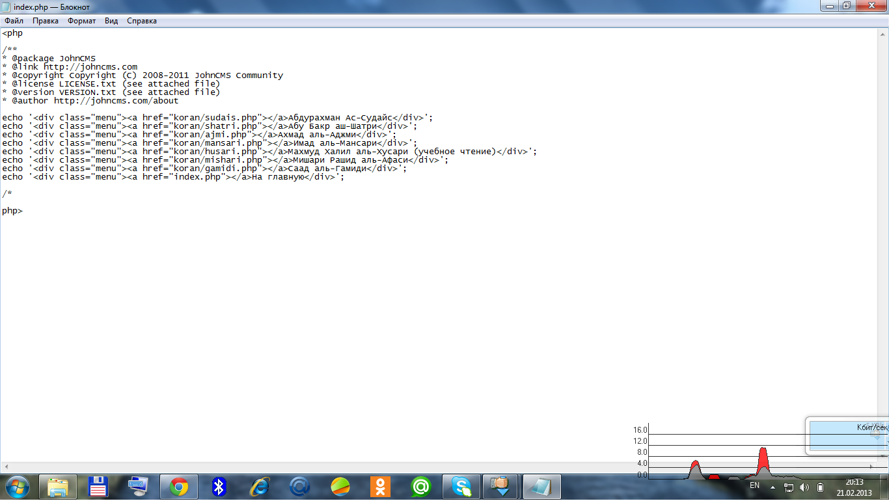This screenshot has width=889, height=501.
Task: Open the Start menu orb
Action: click(x=17, y=486)
